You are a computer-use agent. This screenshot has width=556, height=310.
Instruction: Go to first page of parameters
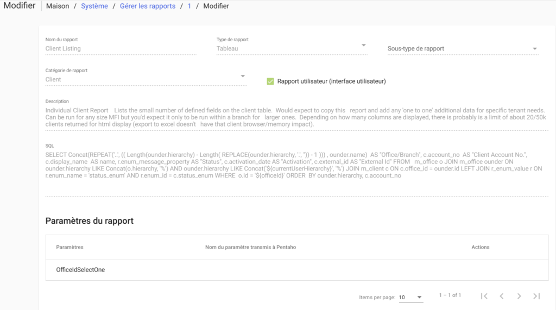pyautogui.click(x=484, y=296)
